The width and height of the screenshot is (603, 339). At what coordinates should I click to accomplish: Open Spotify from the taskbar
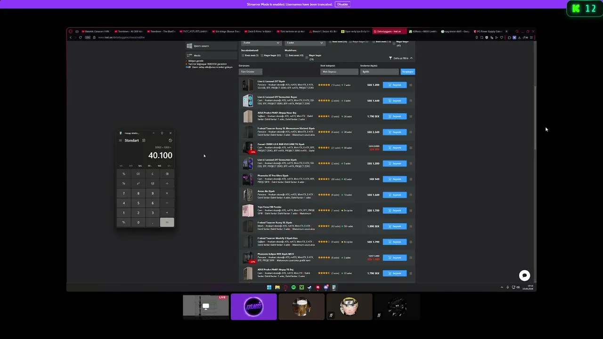pos(293,287)
